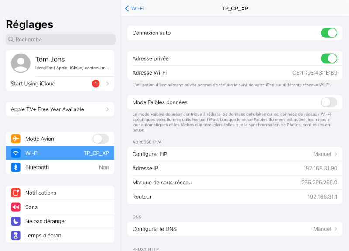Turn off Adresse privée
The height and width of the screenshot is (251, 349).
(329, 58)
